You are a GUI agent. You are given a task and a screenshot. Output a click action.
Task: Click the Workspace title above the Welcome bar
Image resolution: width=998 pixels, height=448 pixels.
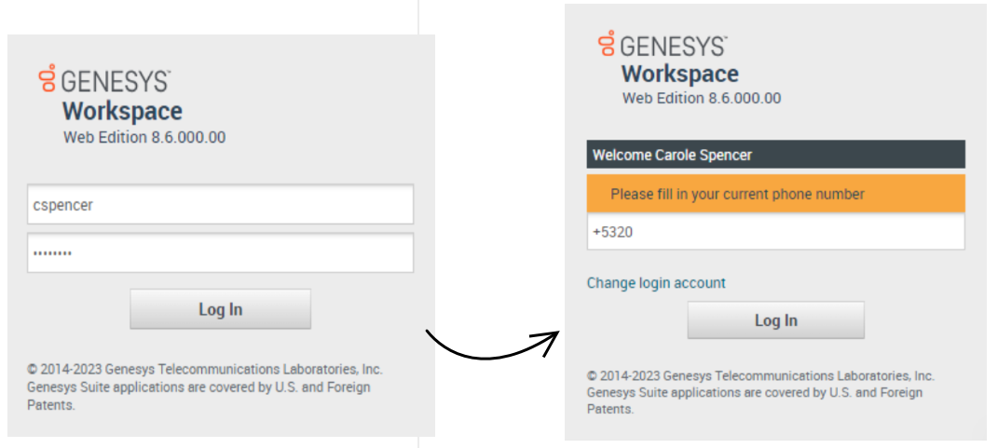(680, 74)
